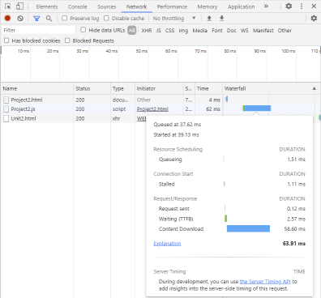Switch to the Performance tab
The image size is (321, 298).
(x=172, y=6)
